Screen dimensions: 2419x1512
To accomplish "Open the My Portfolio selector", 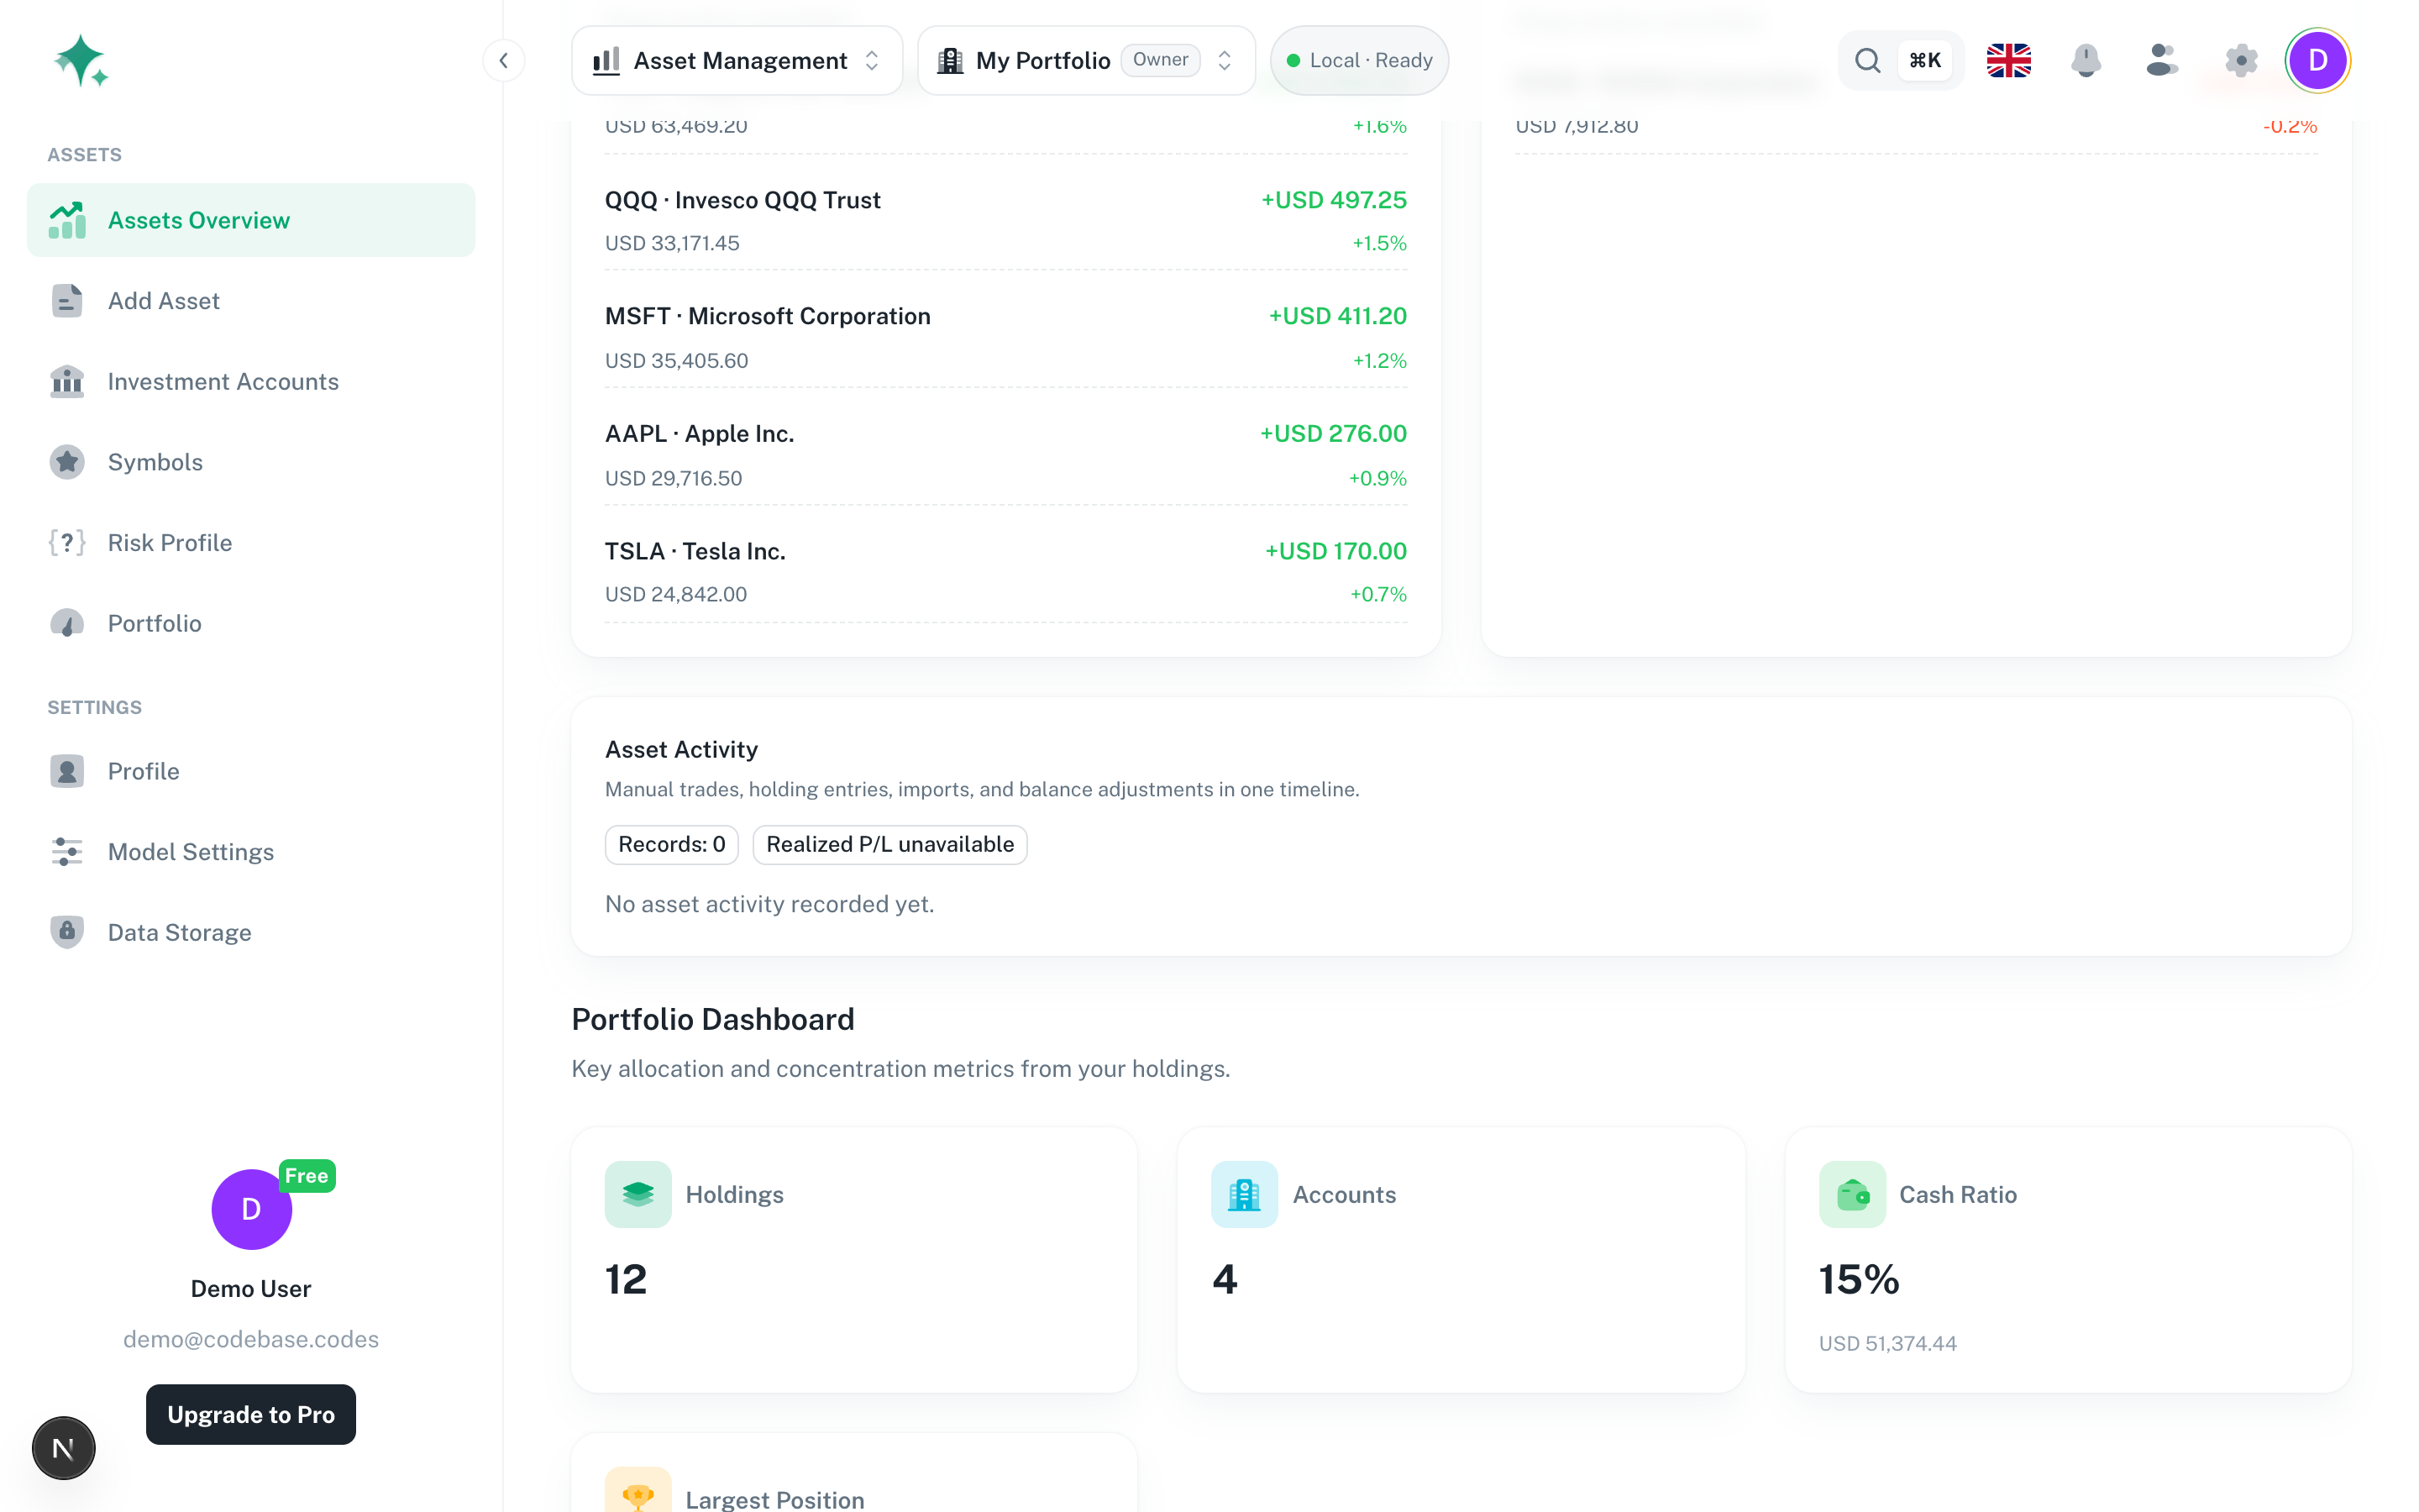I will (x=1085, y=60).
